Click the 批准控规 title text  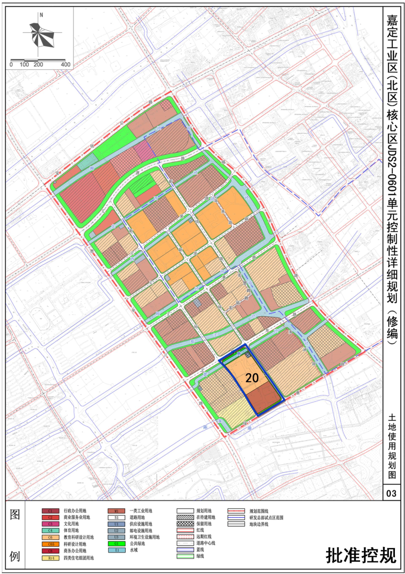click(360, 555)
